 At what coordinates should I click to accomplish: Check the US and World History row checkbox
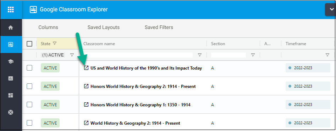29,68
